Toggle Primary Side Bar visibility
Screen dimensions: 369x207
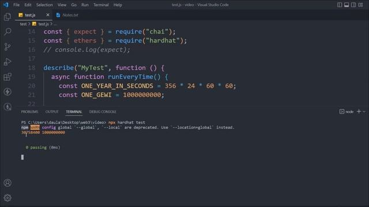coord(340,5)
